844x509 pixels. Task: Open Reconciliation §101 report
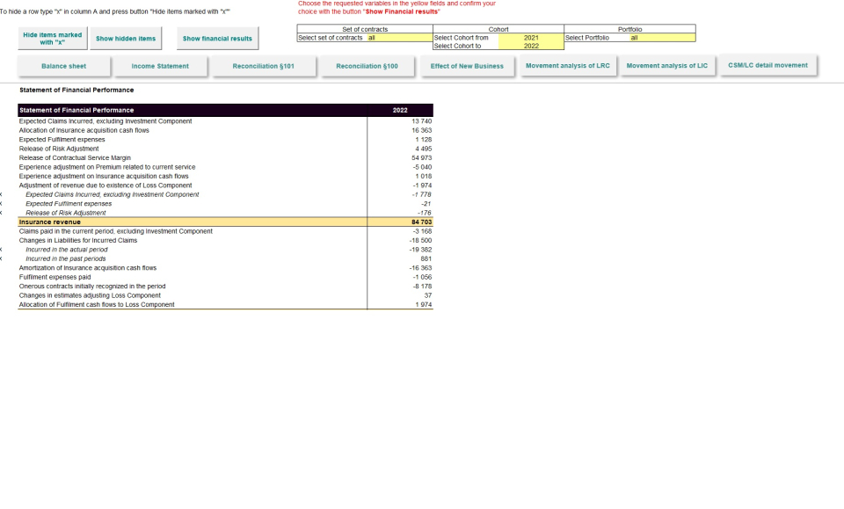pyautogui.click(x=263, y=66)
